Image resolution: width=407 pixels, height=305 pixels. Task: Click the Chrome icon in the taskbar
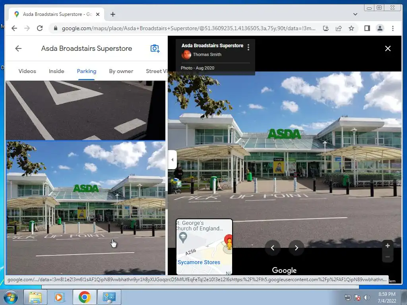[84, 297]
